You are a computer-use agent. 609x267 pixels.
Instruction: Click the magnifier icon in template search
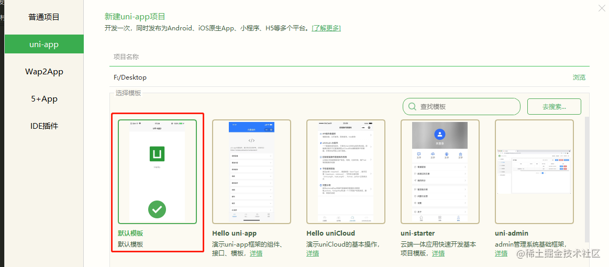(x=412, y=106)
